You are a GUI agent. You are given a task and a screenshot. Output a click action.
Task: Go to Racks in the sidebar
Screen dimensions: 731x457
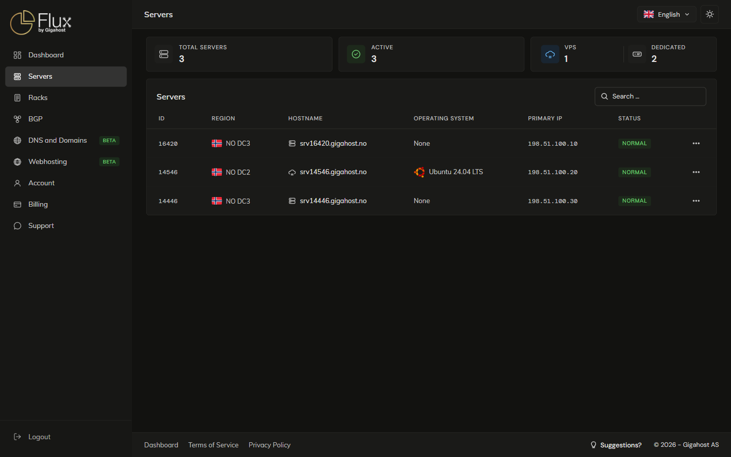point(66,97)
